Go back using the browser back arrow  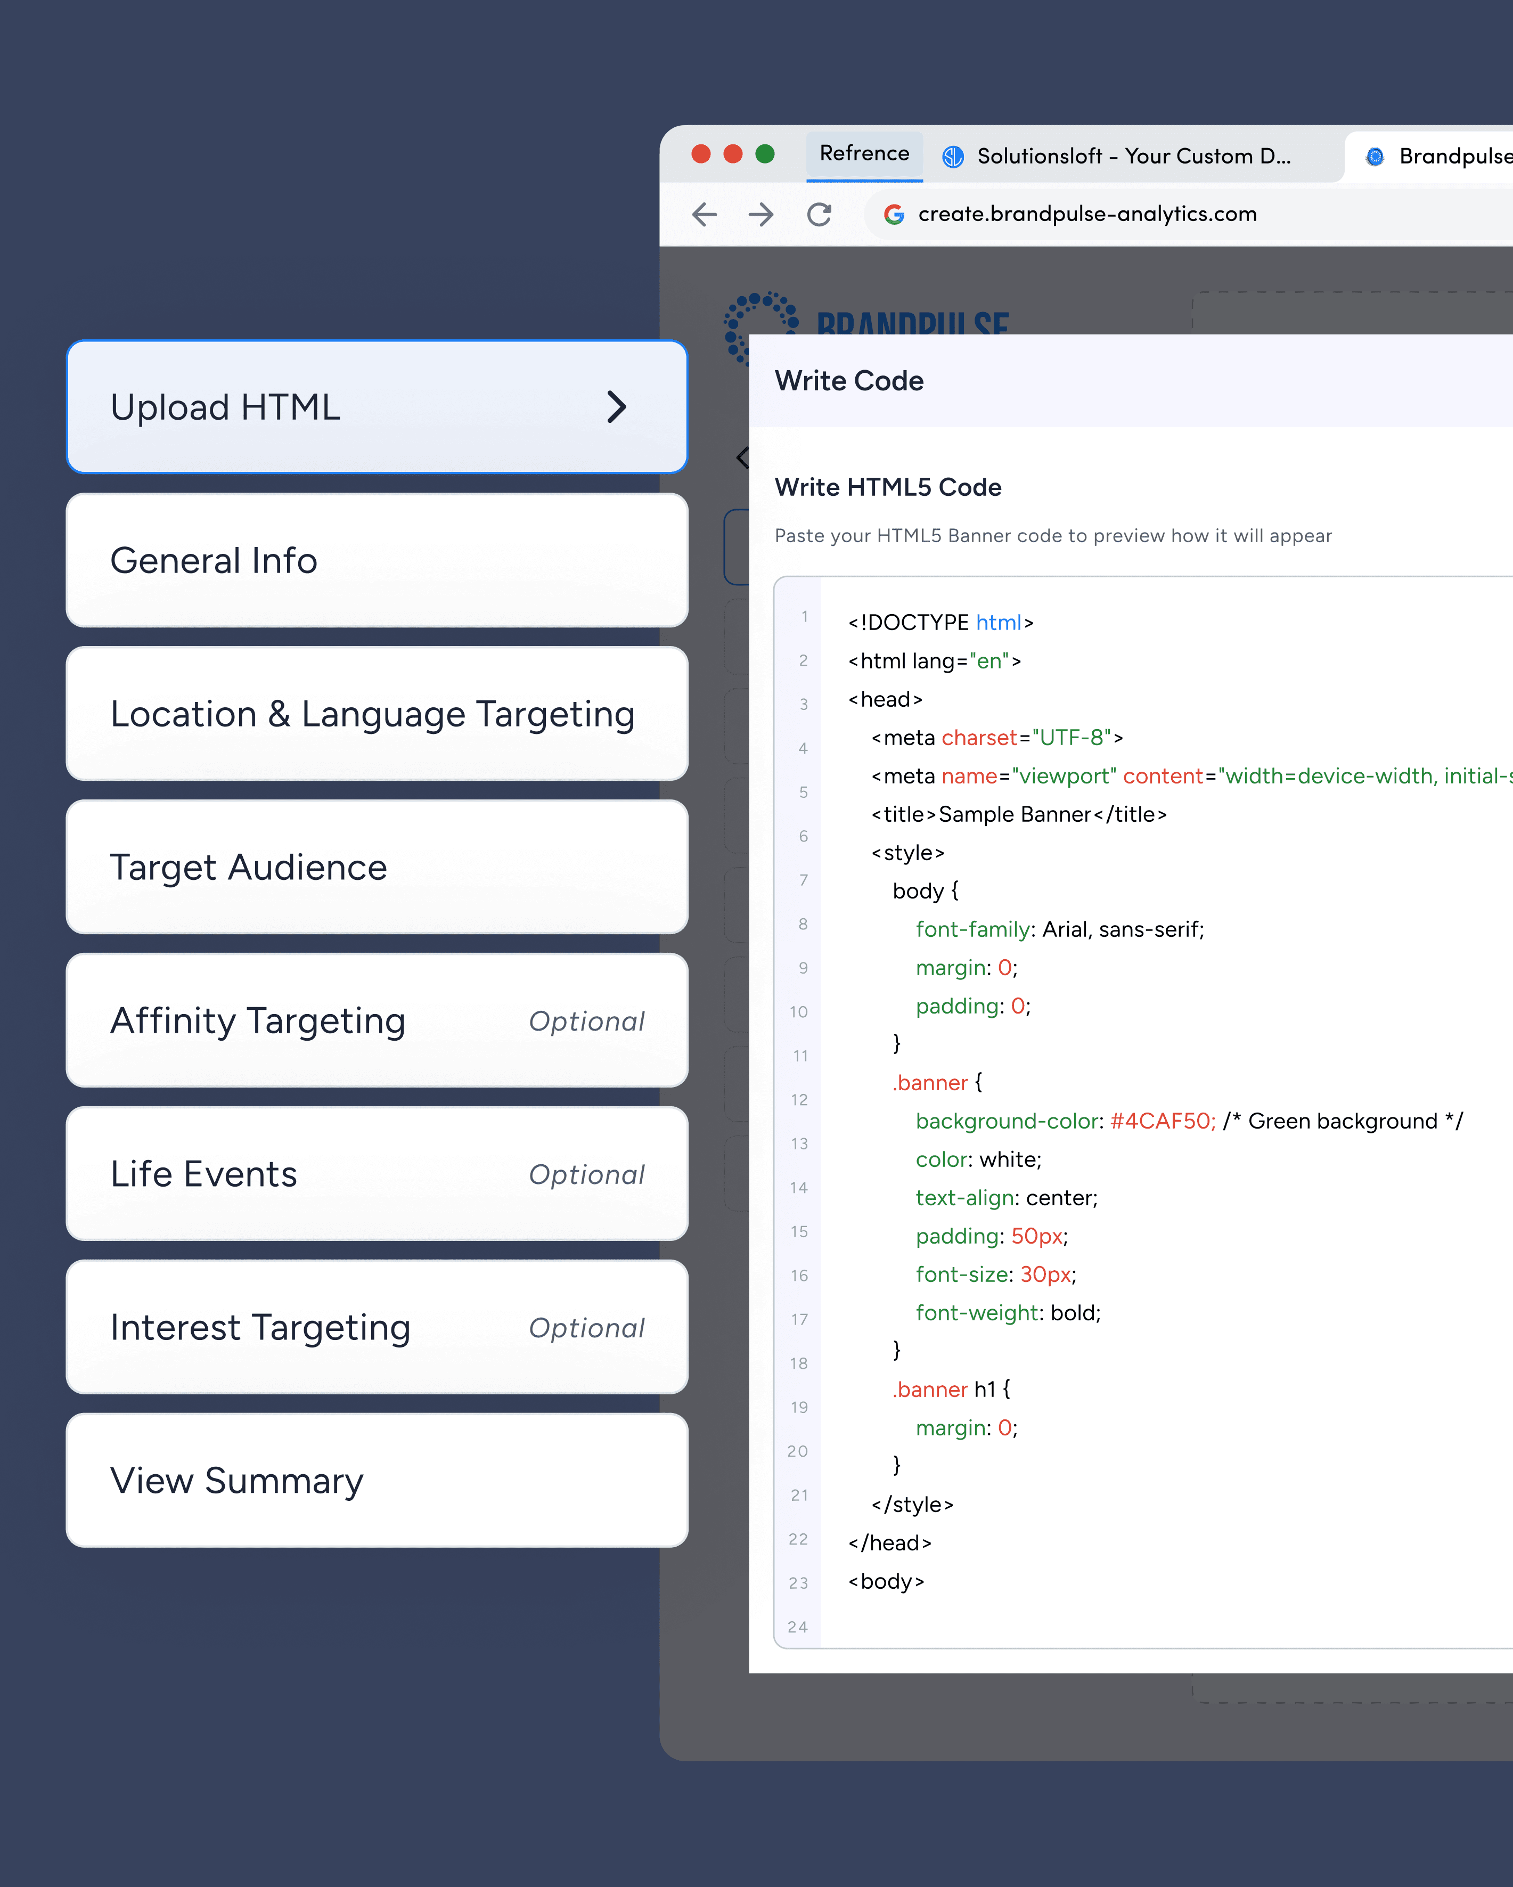click(705, 215)
